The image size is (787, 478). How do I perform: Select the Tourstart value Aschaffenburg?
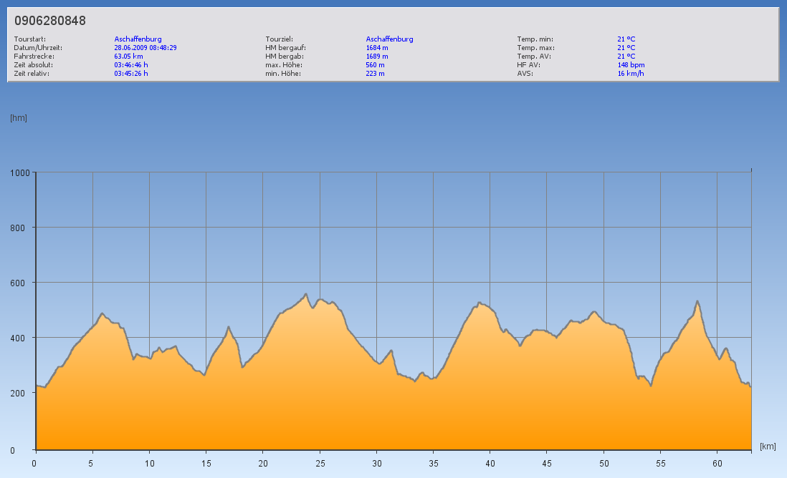(x=138, y=39)
